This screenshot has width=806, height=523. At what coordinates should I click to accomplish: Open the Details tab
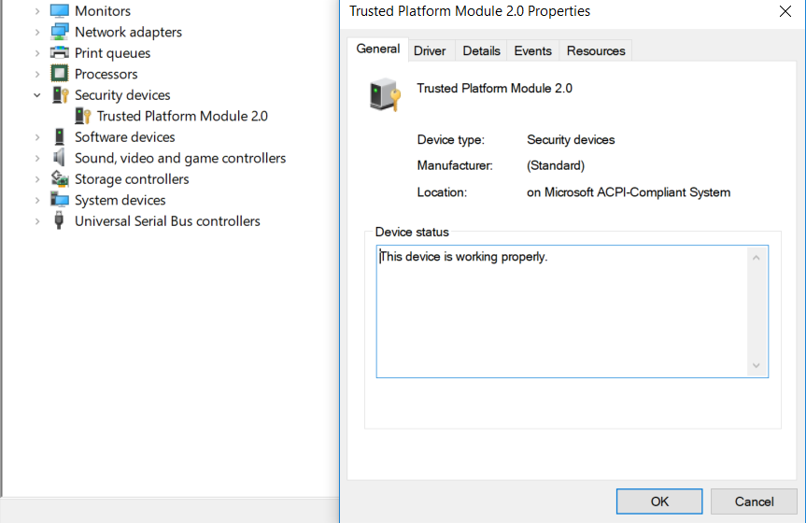point(481,51)
